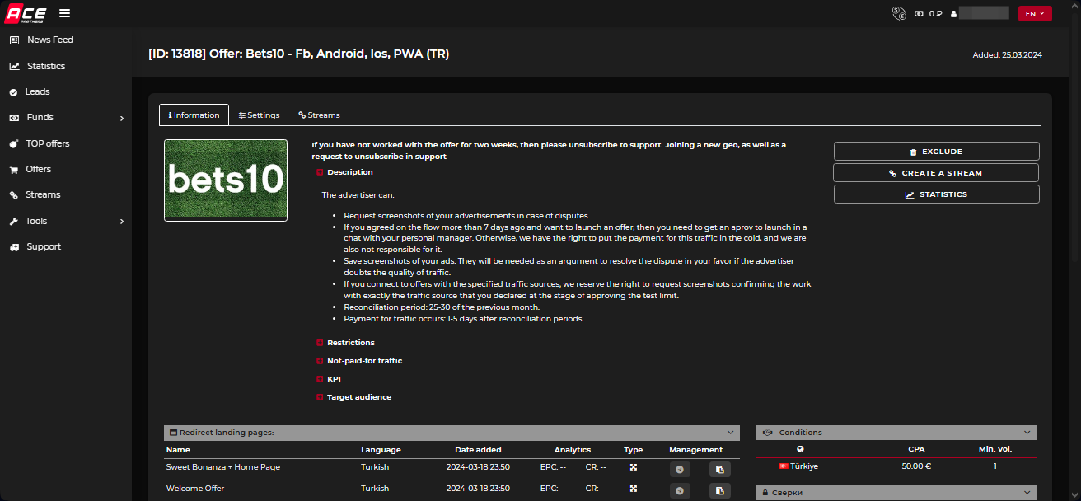Click the Analytics column header
1081x501 pixels.
(573, 450)
